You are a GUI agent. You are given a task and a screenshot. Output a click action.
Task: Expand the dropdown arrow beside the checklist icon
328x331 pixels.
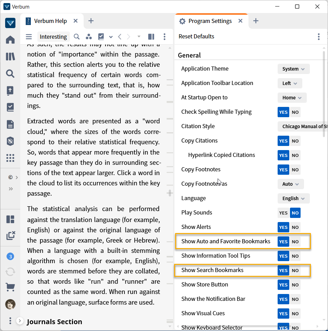(111, 37)
